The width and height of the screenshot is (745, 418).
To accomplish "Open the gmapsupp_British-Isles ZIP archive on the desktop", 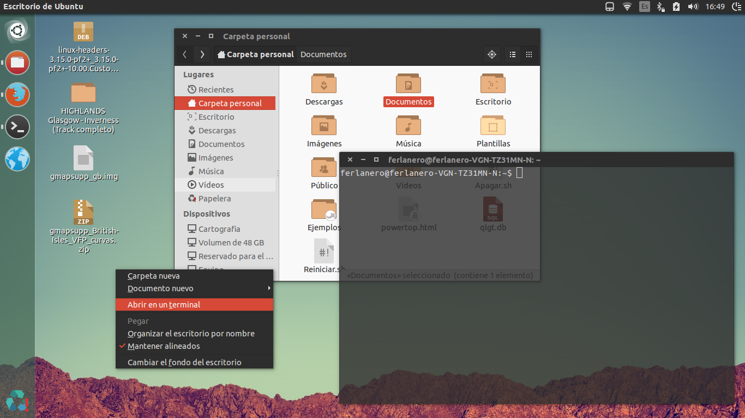I will (x=83, y=212).
